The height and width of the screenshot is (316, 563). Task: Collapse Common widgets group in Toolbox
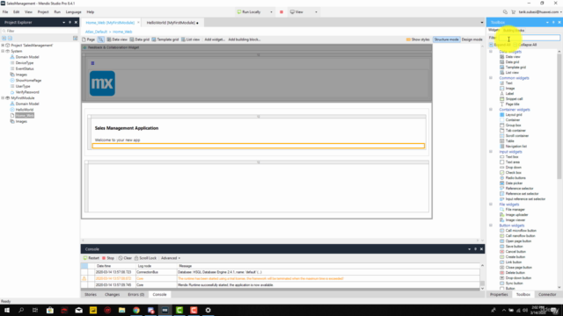coord(491,78)
